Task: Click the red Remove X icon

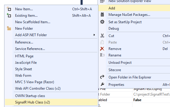Action: click(102, 49)
